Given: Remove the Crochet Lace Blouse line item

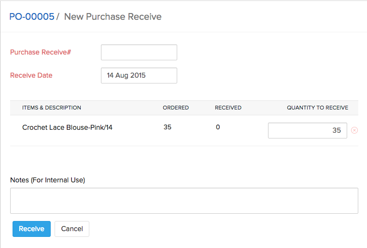Looking at the screenshot, I should click(x=354, y=130).
